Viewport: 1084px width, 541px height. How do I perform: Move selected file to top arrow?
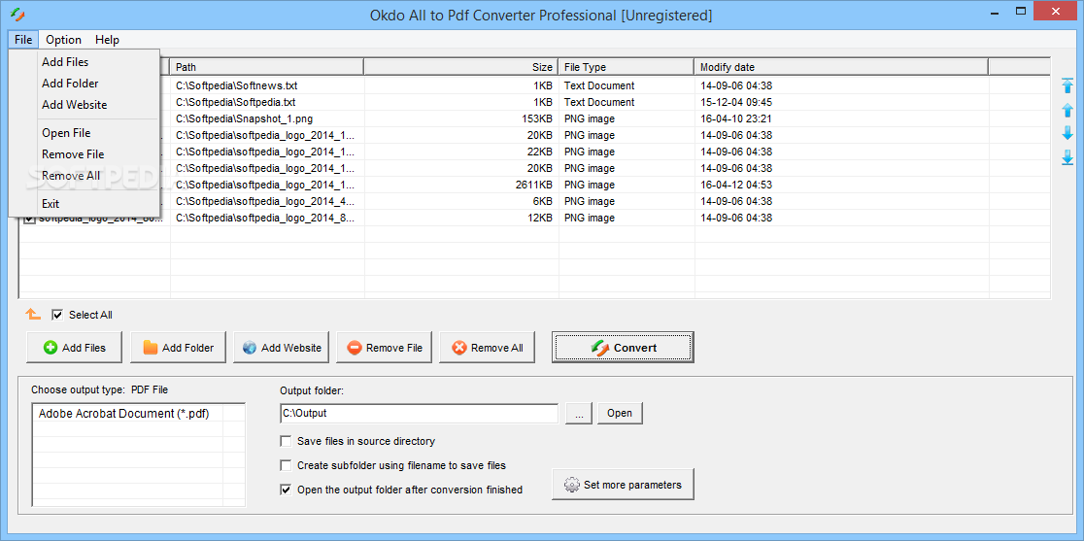pos(1067,85)
